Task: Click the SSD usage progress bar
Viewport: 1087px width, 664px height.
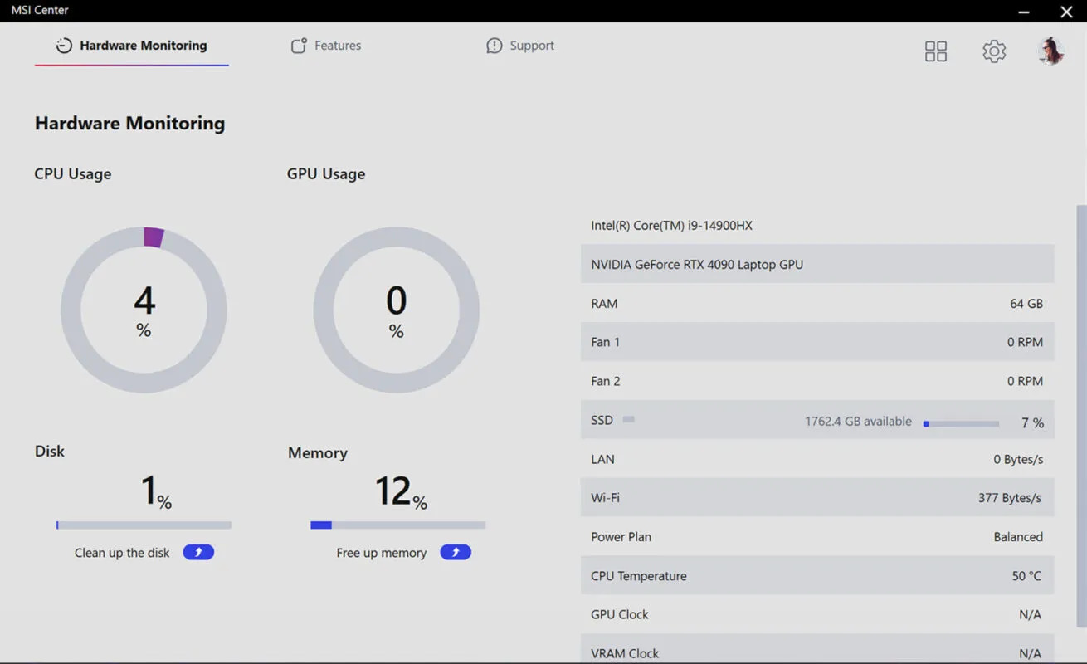Action: pos(961,423)
